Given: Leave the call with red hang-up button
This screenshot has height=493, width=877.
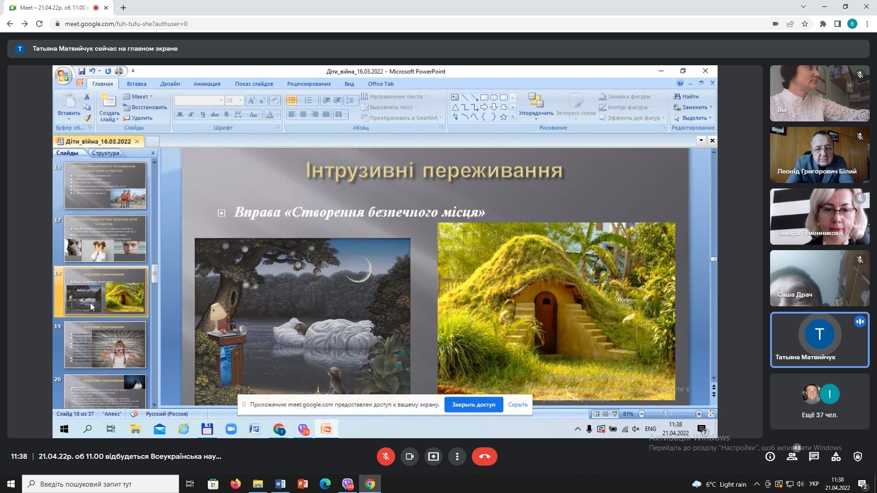Looking at the screenshot, I should 484,456.
